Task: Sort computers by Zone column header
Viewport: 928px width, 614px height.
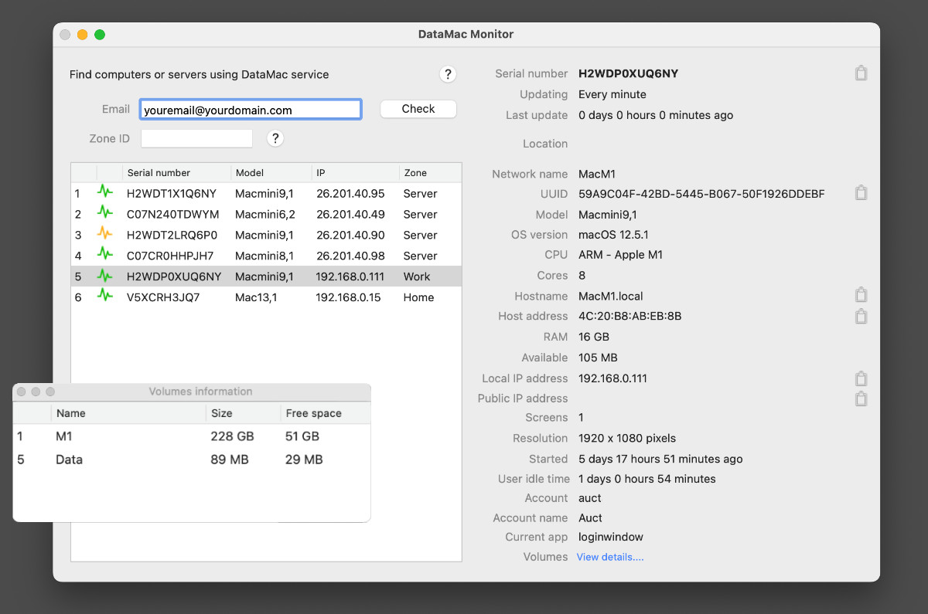Action: click(431, 173)
